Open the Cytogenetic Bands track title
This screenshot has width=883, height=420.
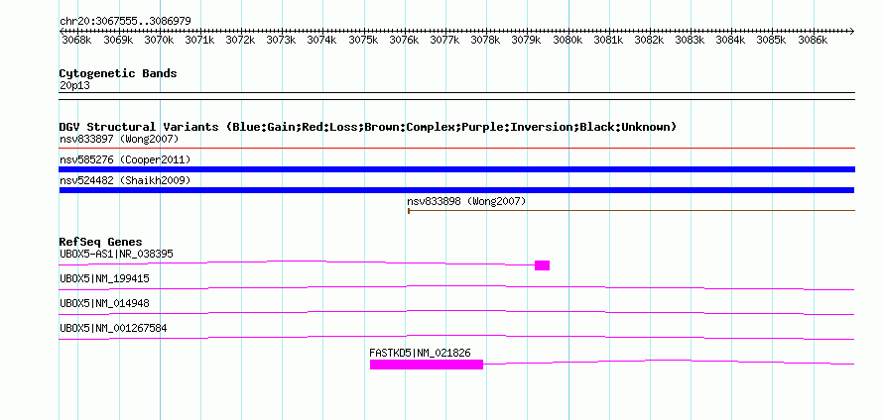[x=118, y=73]
